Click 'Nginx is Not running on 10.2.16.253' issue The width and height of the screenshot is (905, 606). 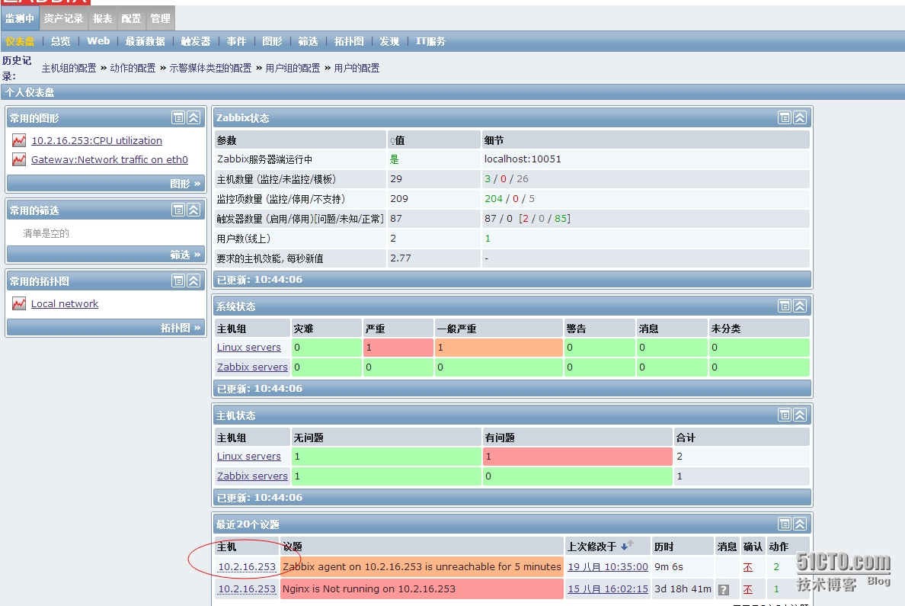coord(369,588)
